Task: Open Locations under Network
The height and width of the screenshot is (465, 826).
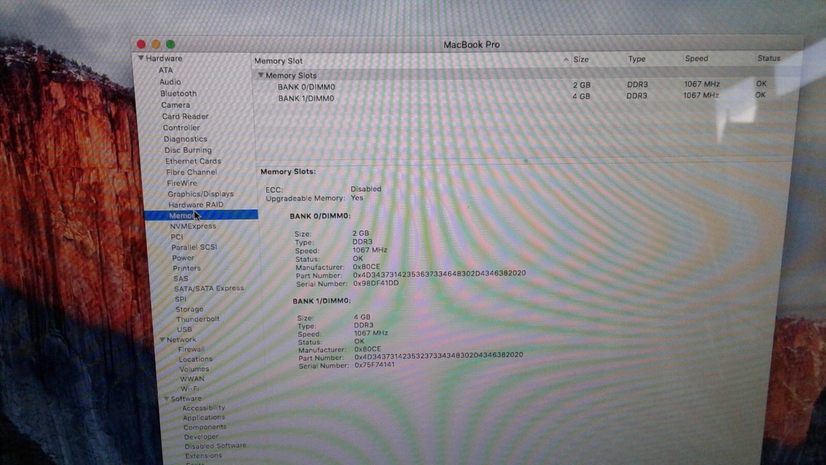Action: (195, 359)
